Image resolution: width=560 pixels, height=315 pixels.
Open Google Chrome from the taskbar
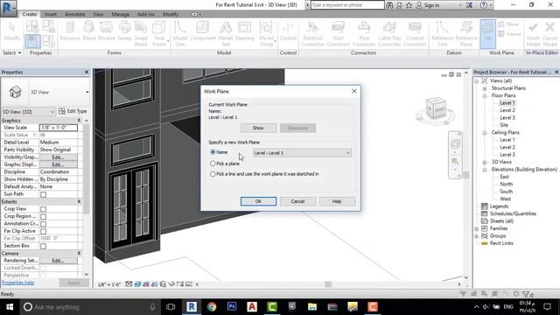pyautogui.click(x=212, y=306)
